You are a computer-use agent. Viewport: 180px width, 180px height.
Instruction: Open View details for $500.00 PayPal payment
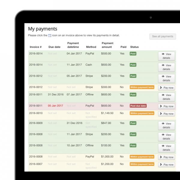click(x=166, y=56)
